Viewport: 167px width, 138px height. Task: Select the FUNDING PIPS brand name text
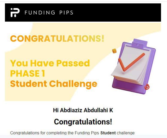click(49, 12)
